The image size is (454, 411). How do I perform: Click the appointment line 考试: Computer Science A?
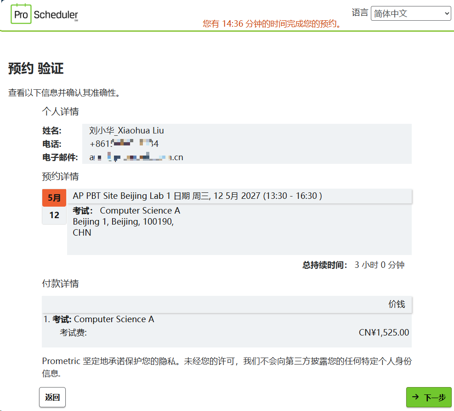coord(126,211)
